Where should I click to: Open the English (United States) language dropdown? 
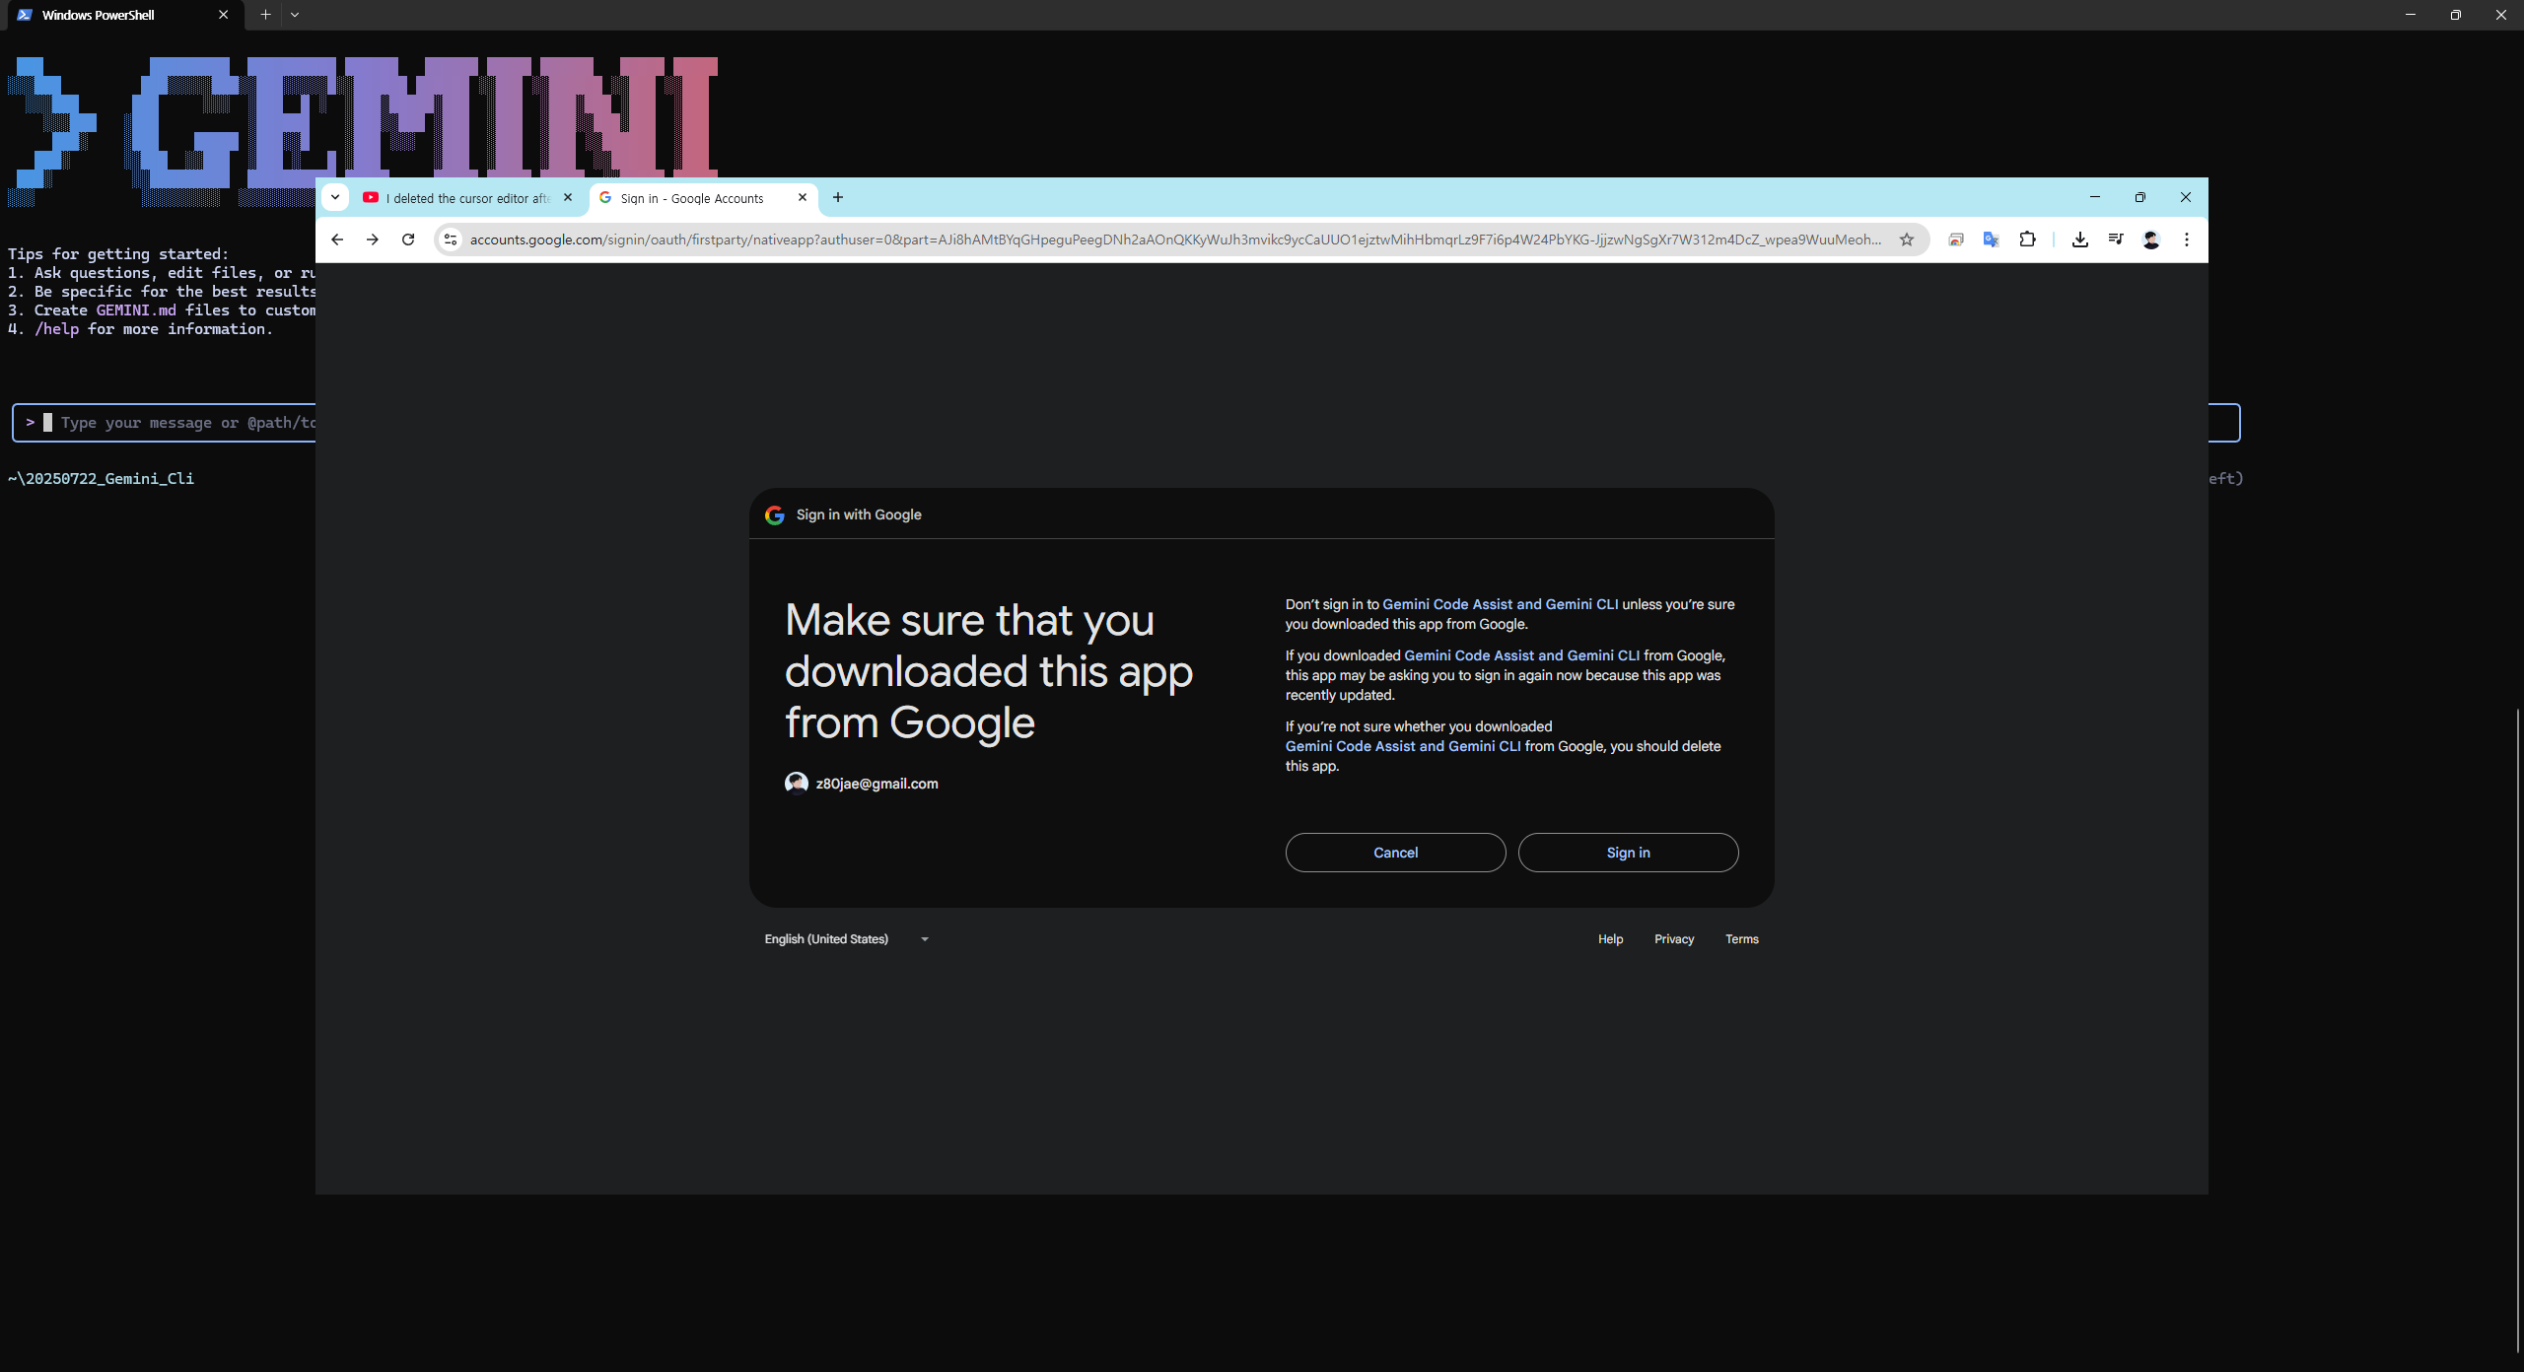(846, 939)
